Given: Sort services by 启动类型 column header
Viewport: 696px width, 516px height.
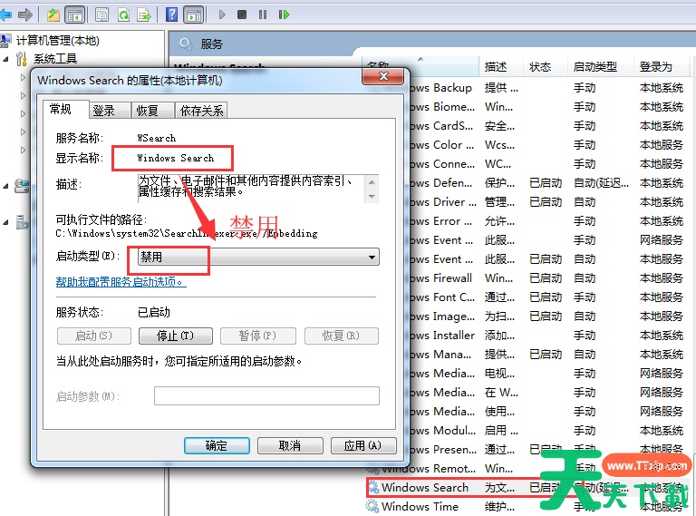Looking at the screenshot, I should tap(600, 66).
